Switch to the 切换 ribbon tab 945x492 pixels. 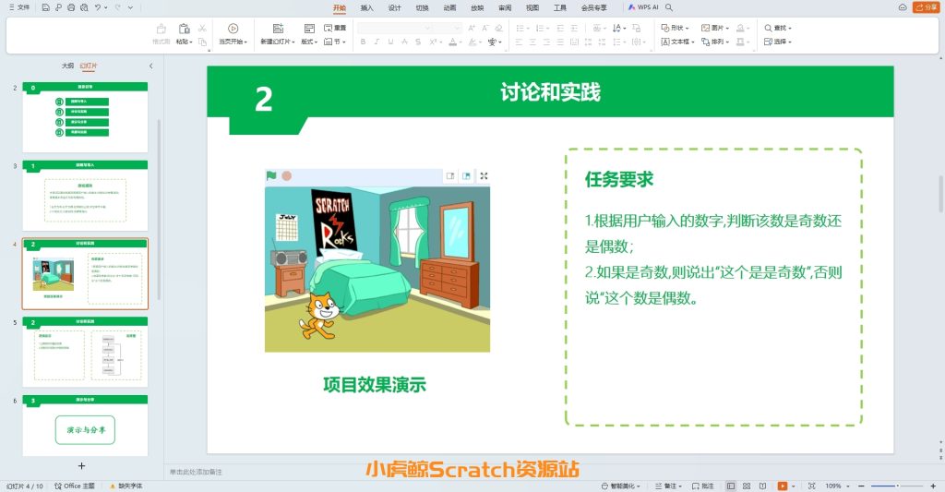point(423,7)
